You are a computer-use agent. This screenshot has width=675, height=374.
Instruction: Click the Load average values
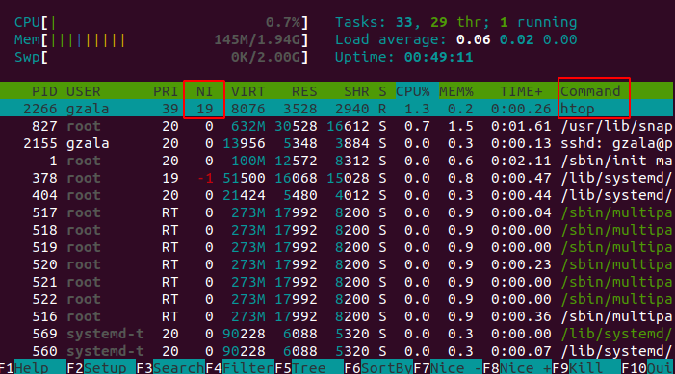pyautogui.click(x=516, y=39)
